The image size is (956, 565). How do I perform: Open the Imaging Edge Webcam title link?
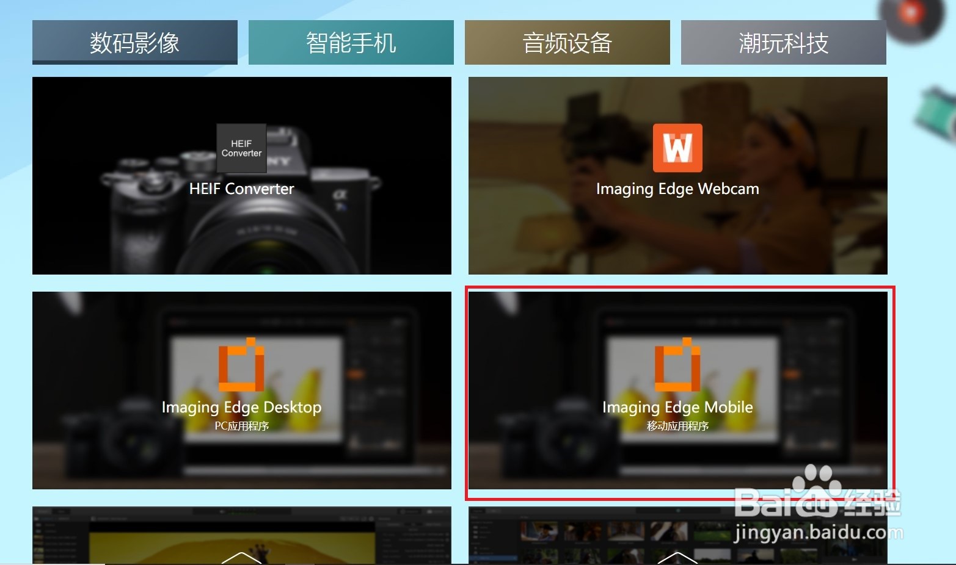click(677, 189)
